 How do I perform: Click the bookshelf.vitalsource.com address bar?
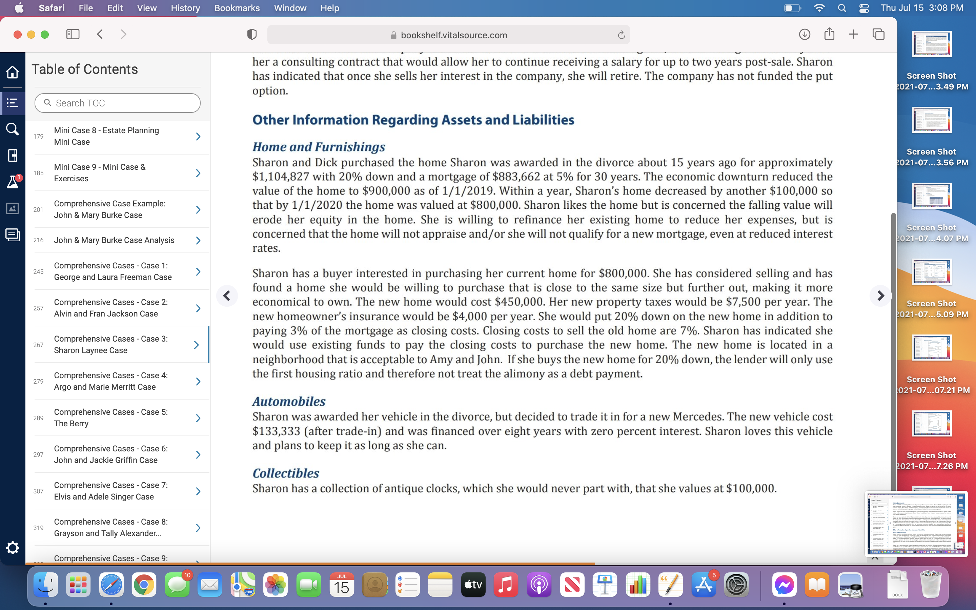(448, 35)
